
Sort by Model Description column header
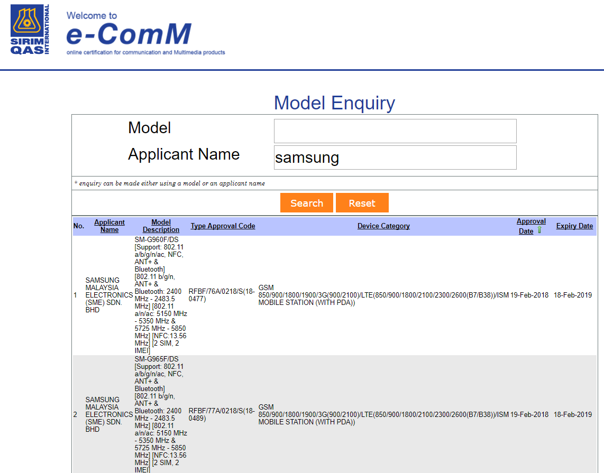161,226
